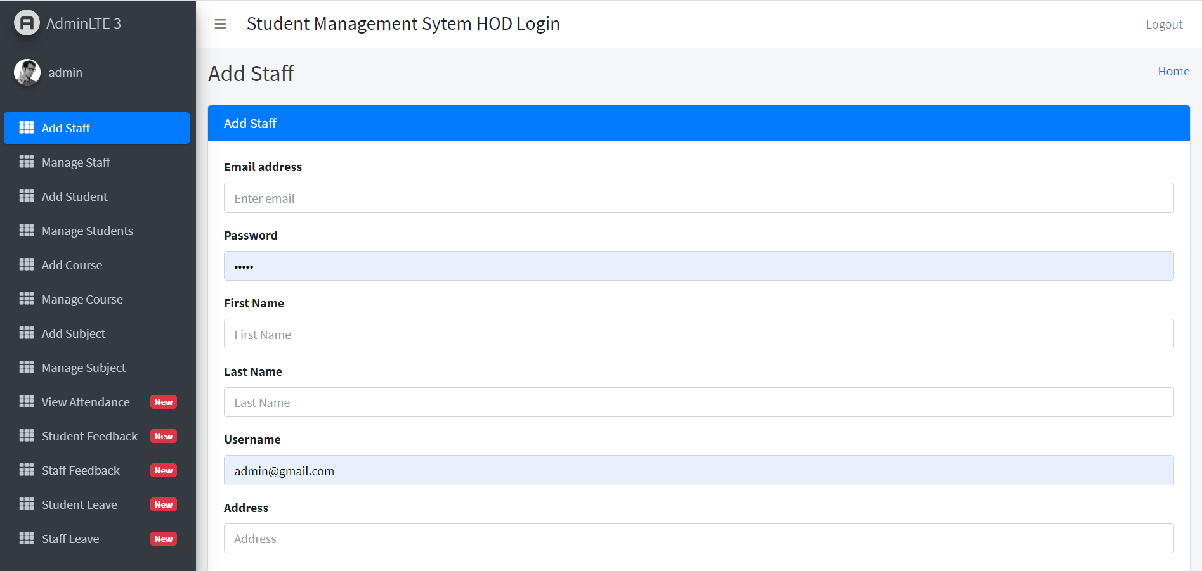Click the grid icon beside Add Staff
Screen dimensions: 1202x571
[x=27, y=128]
